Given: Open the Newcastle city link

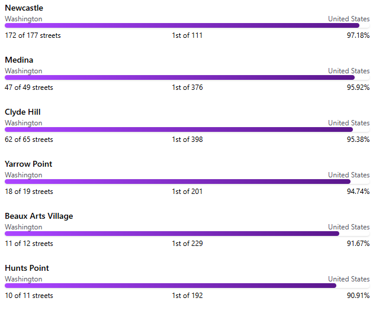Looking at the screenshot, I should click(24, 8).
